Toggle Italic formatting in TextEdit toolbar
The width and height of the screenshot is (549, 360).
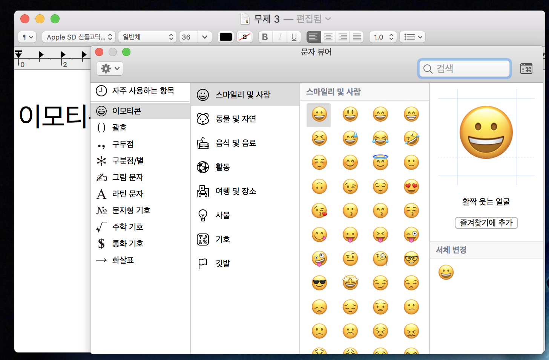pyautogui.click(x=280, y=37)
